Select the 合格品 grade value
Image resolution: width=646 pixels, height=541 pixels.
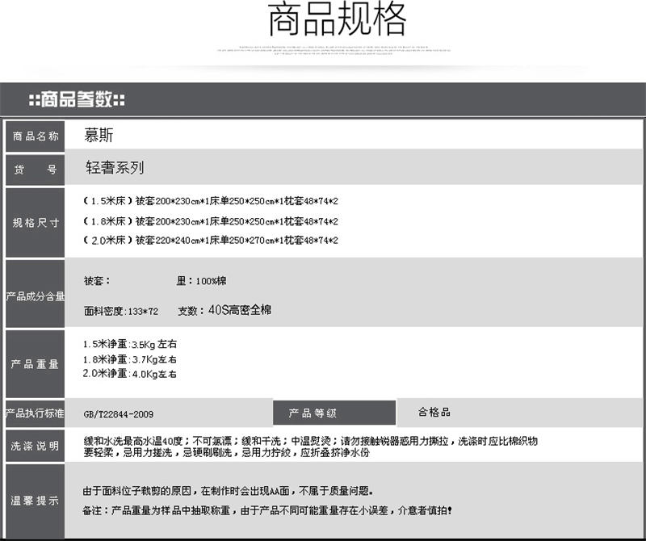tap(434, 413)
